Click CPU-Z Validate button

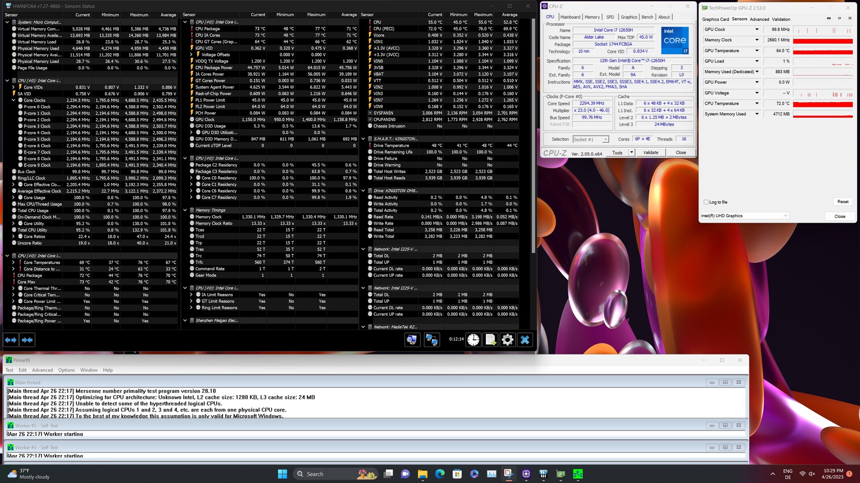coord(650,153)
